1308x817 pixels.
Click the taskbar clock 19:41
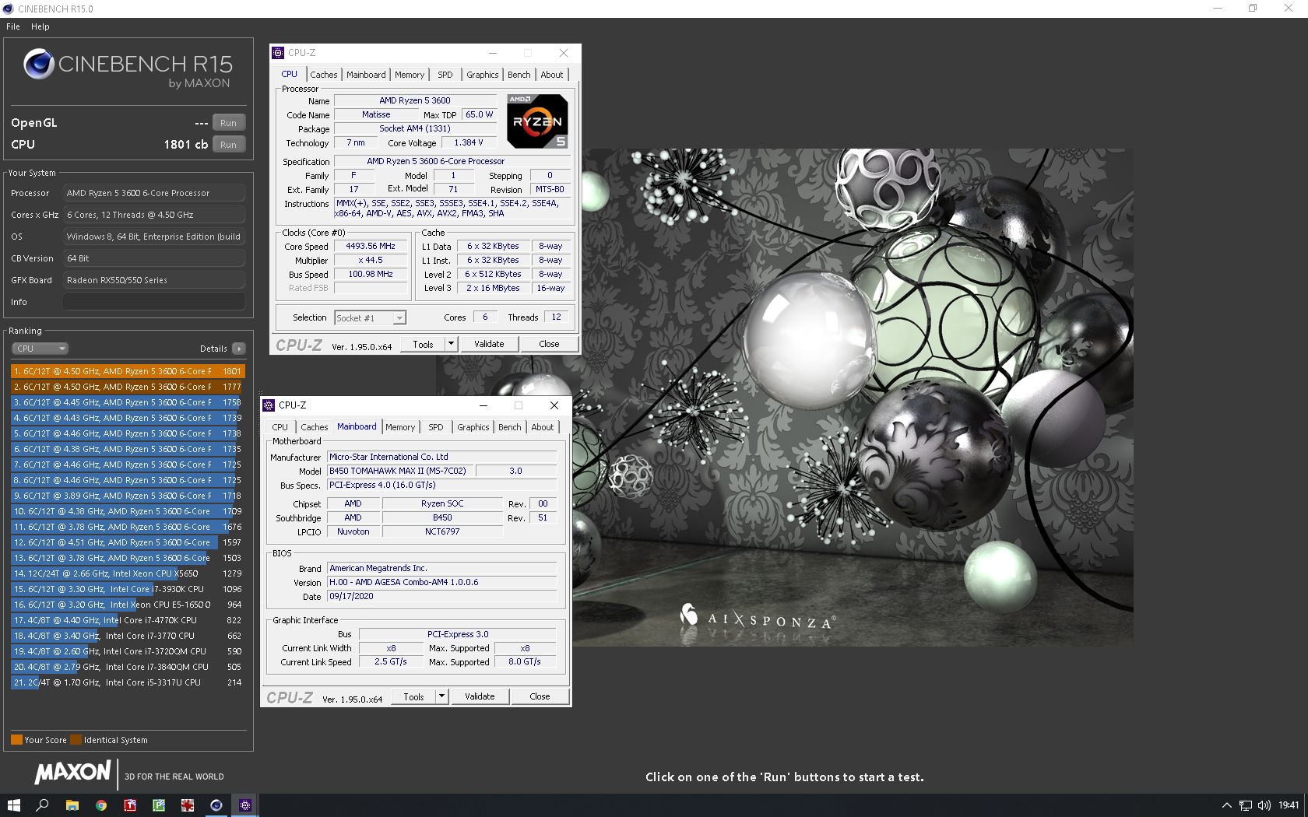pyautogui.click(x=1289, y=805)
